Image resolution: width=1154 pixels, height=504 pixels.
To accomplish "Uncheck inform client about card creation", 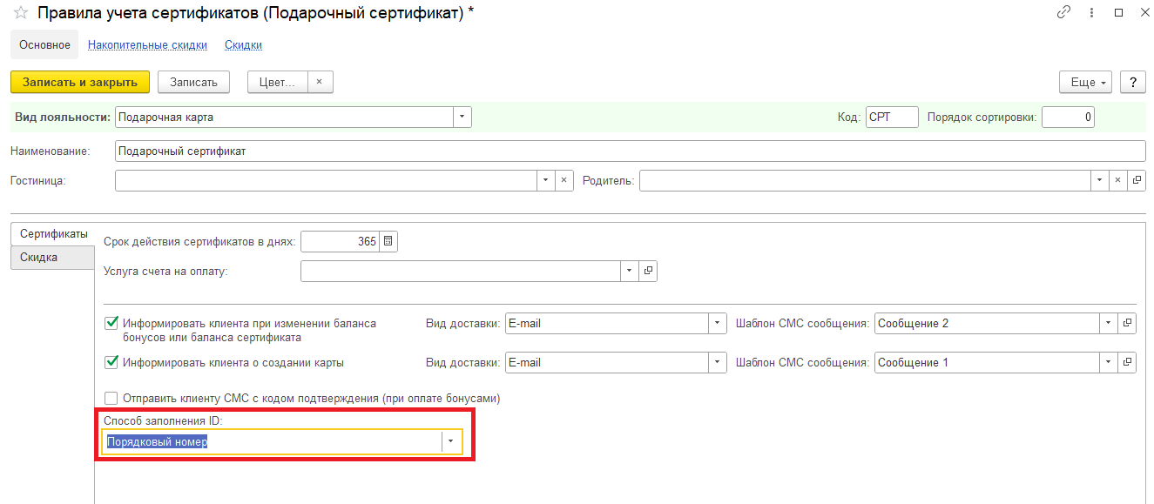I will coord(111,362).
